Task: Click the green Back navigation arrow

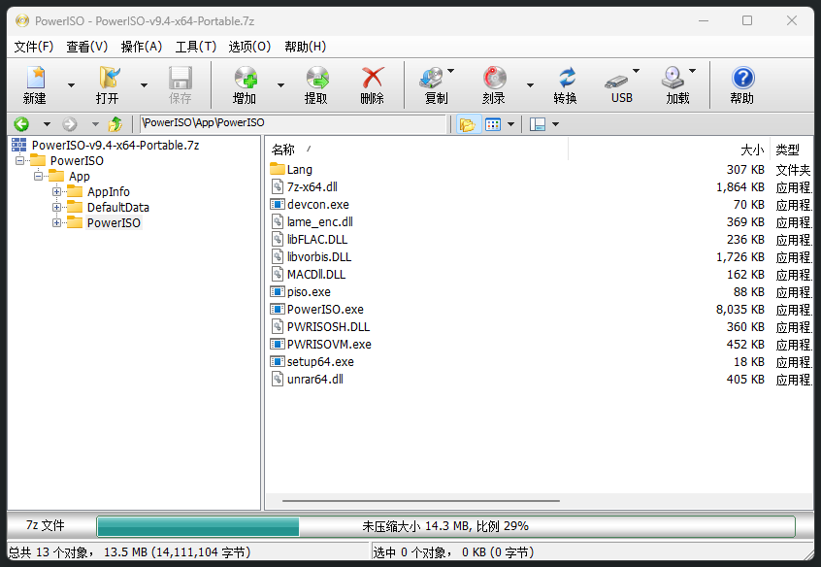Action: pos(21,124)
